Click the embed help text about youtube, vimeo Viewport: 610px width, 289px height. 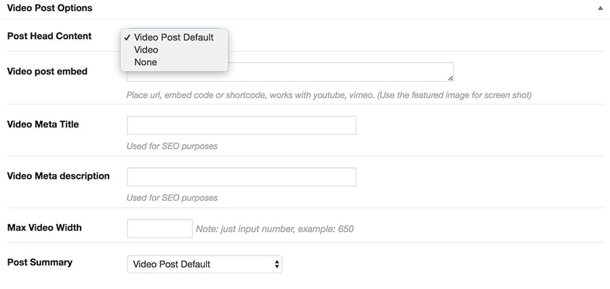pos(329,95)
